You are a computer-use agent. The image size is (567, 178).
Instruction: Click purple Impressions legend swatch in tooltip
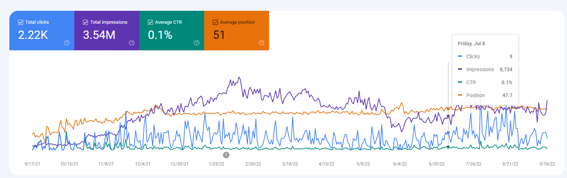[x=460, y=69]
